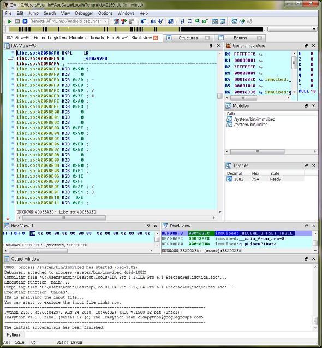Click the State column header in Threads
This screenshot has width=322, height=348.
click(275, 173)
